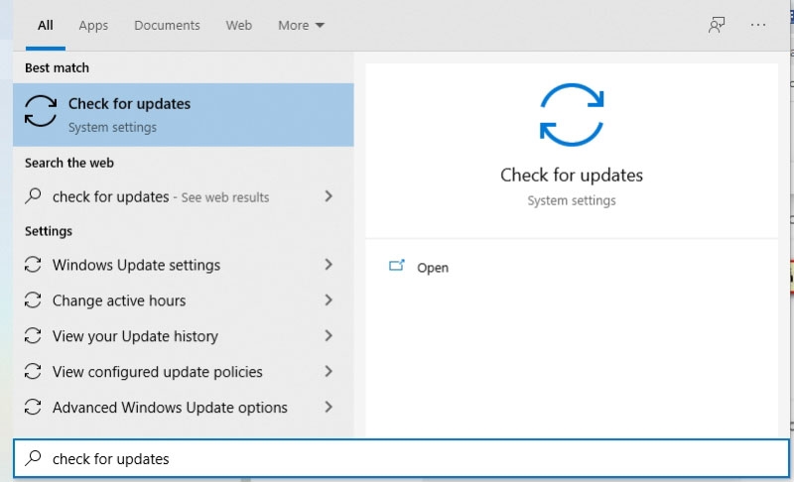Click the feedback person icon
This screenshot has height=482, width=794.
tap(716, 25)
